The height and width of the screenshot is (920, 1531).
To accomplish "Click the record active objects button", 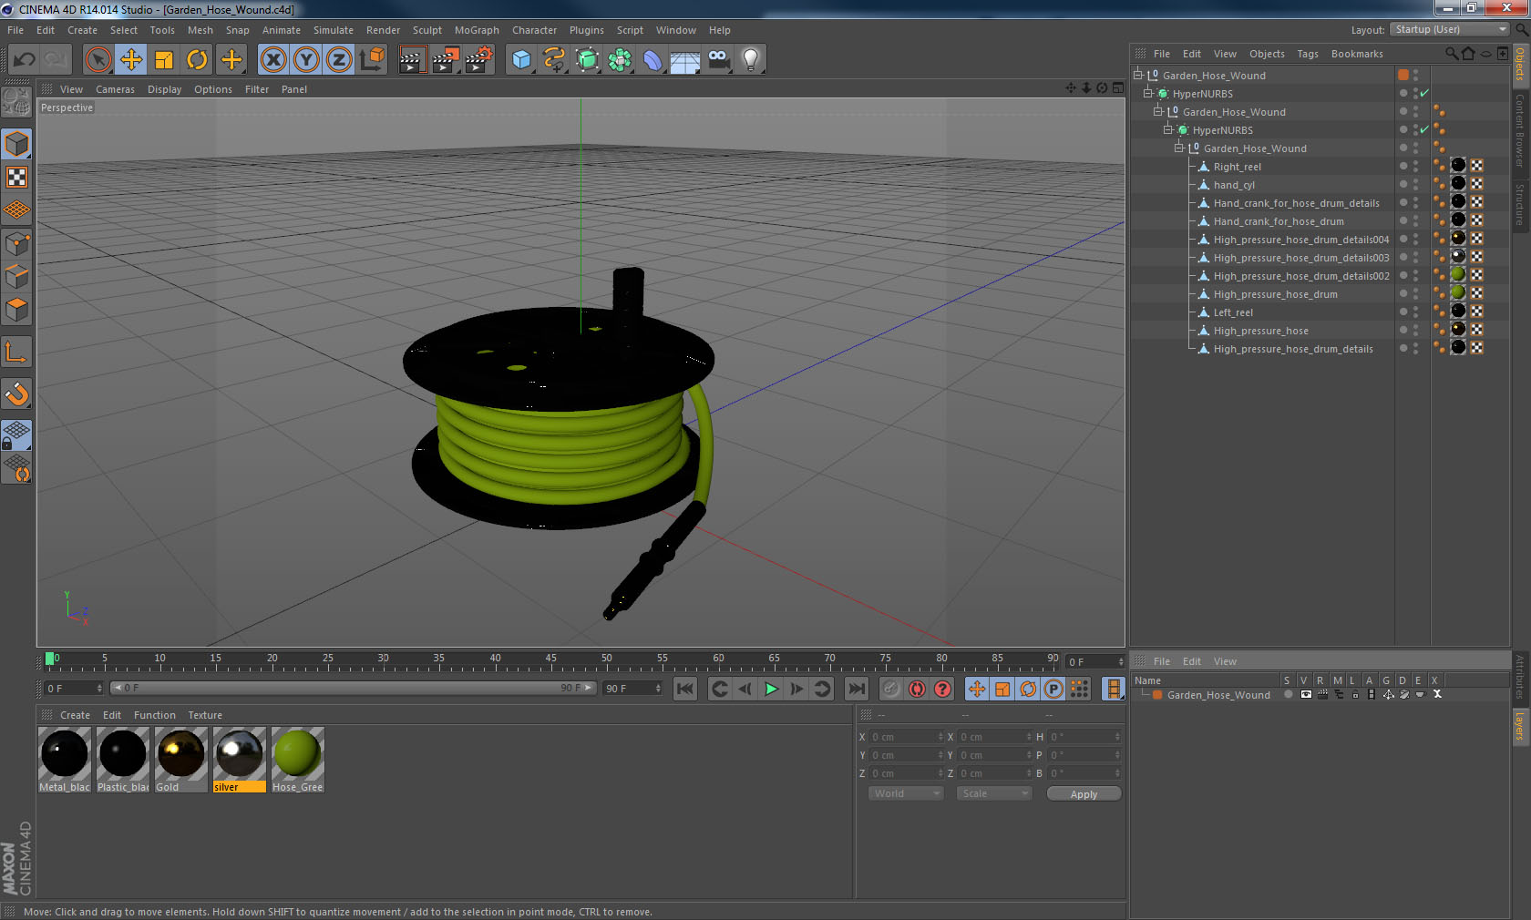I will point(891,689).
